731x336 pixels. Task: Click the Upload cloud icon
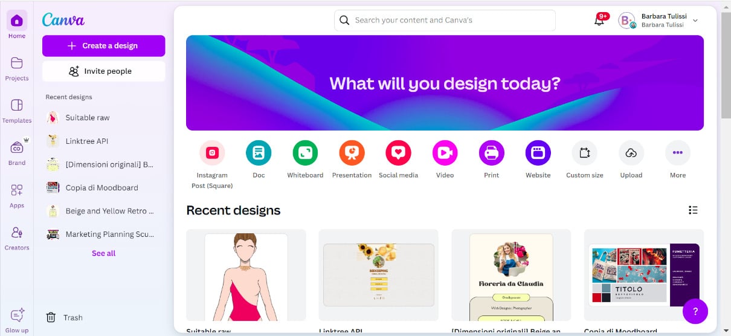[x=631, y=153]
